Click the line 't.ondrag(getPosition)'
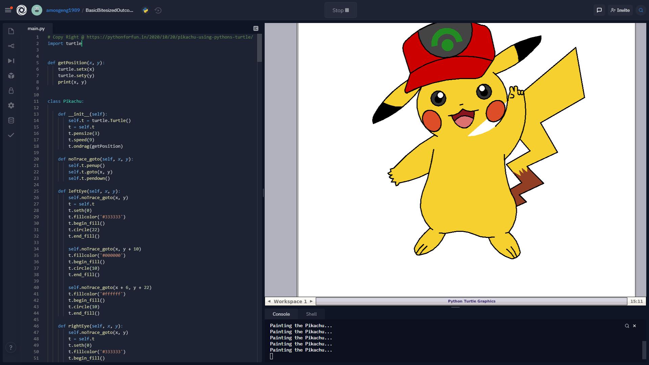The image size is (649, 365). (x=96, y=146)
